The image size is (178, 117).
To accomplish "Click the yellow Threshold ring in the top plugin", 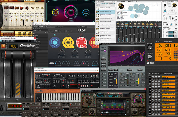I will point(55,12).
